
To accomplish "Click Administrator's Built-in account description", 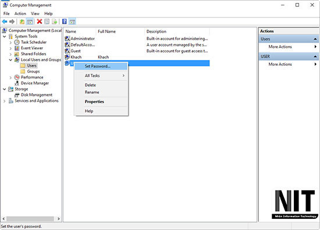I will point(177,38).
